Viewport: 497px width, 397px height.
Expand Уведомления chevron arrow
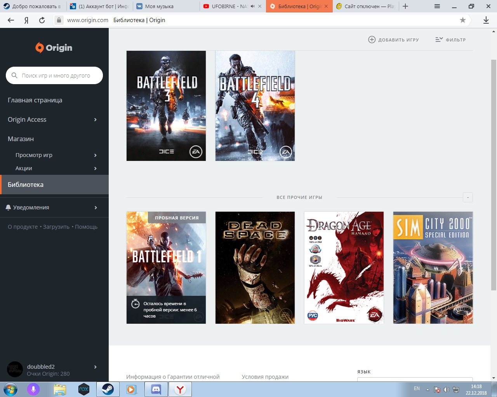(96, 207)
